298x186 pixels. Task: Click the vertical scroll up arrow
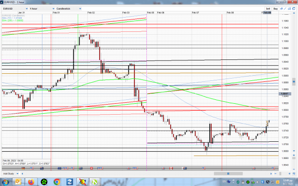click(294, 13)
